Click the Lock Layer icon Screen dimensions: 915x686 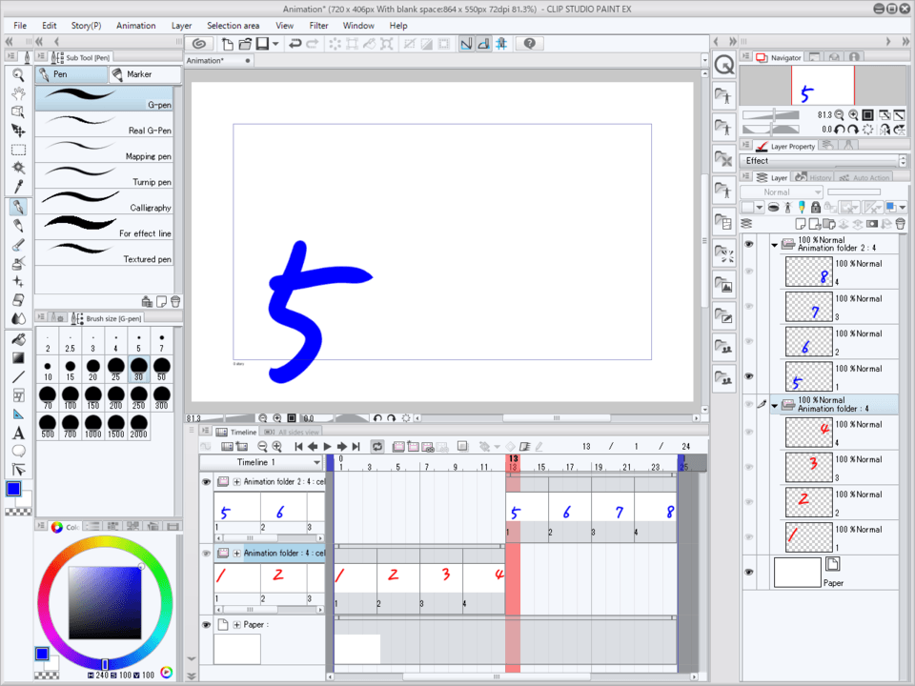817,207
